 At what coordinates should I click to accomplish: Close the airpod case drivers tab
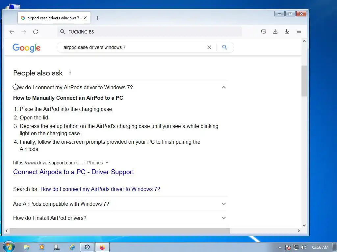pos(85,18)
